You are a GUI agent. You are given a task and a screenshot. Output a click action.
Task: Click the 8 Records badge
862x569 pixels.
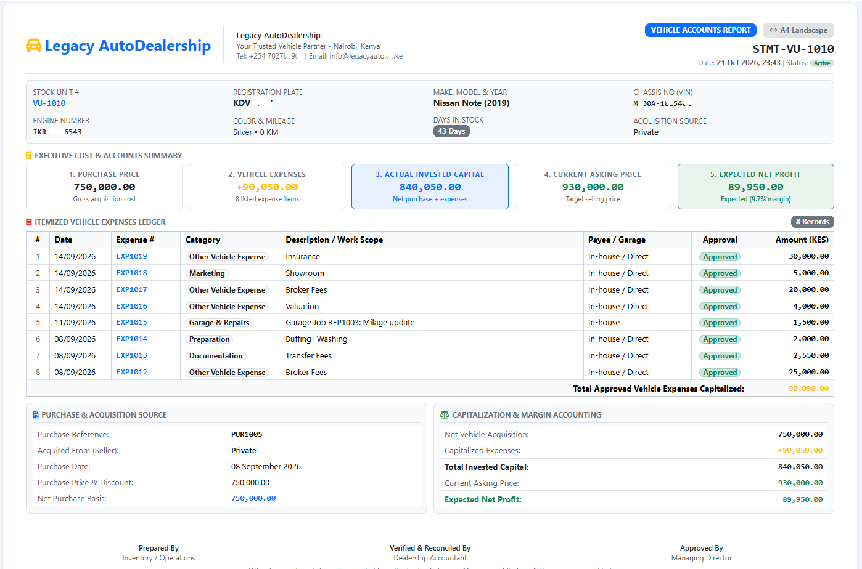click(x=812, y=222)
